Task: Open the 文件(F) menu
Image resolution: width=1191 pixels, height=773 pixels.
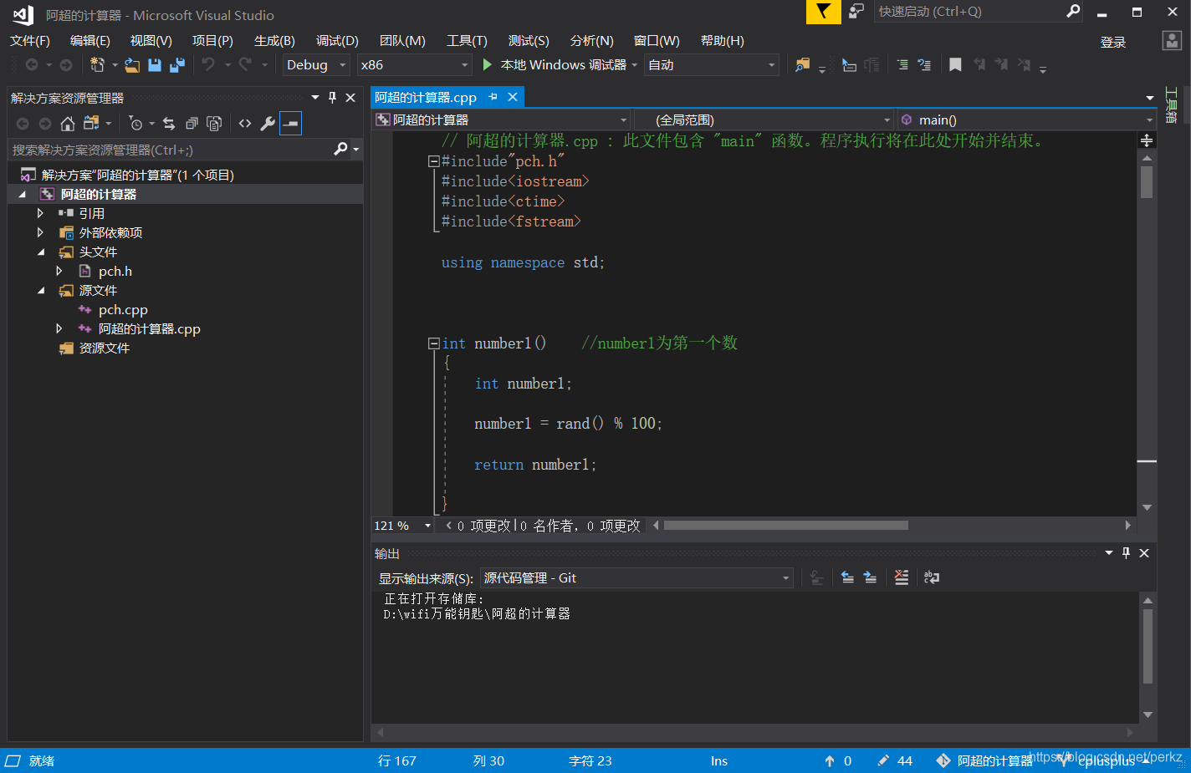Action: (30, 40)
